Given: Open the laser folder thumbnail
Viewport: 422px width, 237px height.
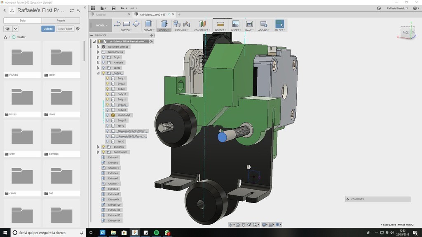Looking at the screenshot, I should (62, 58).
